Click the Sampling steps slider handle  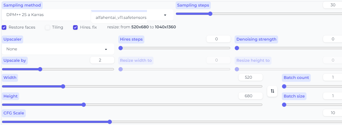click(x=210, y=14)
